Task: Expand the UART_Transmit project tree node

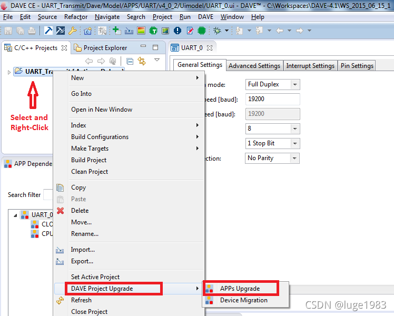Action: click(x=9, y=72)
